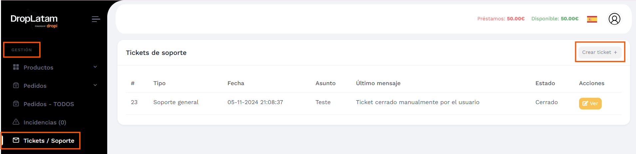Click the Tickets envelope icon
Image resolution: width=636 pixels, height=154 pixels.
[x=16, y=140]
